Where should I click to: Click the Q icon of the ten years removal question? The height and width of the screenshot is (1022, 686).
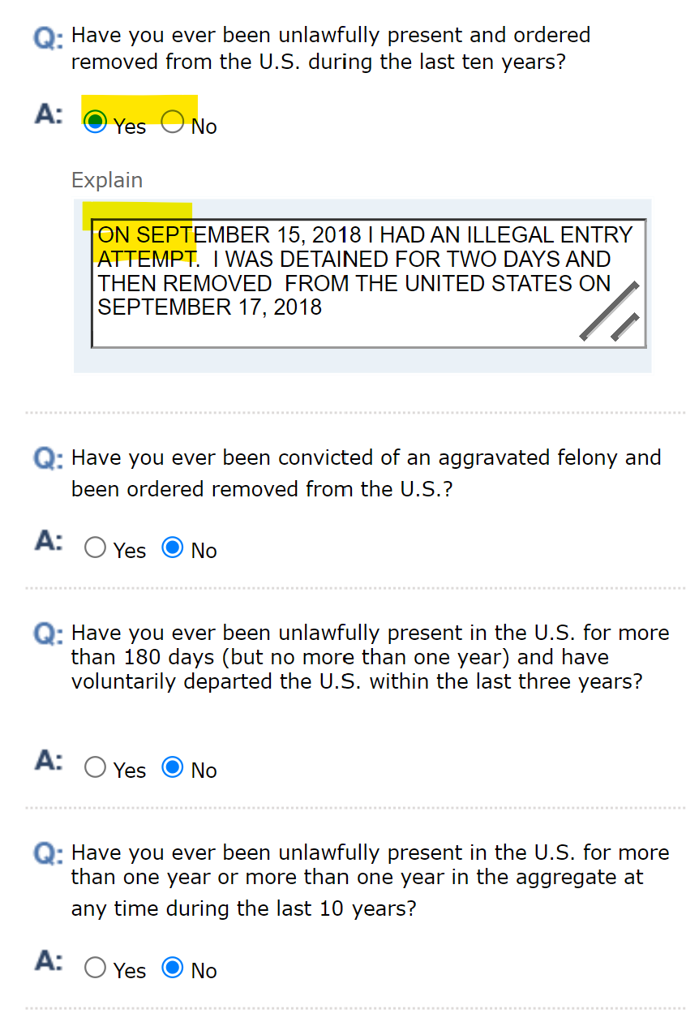(x=48, y=37)
